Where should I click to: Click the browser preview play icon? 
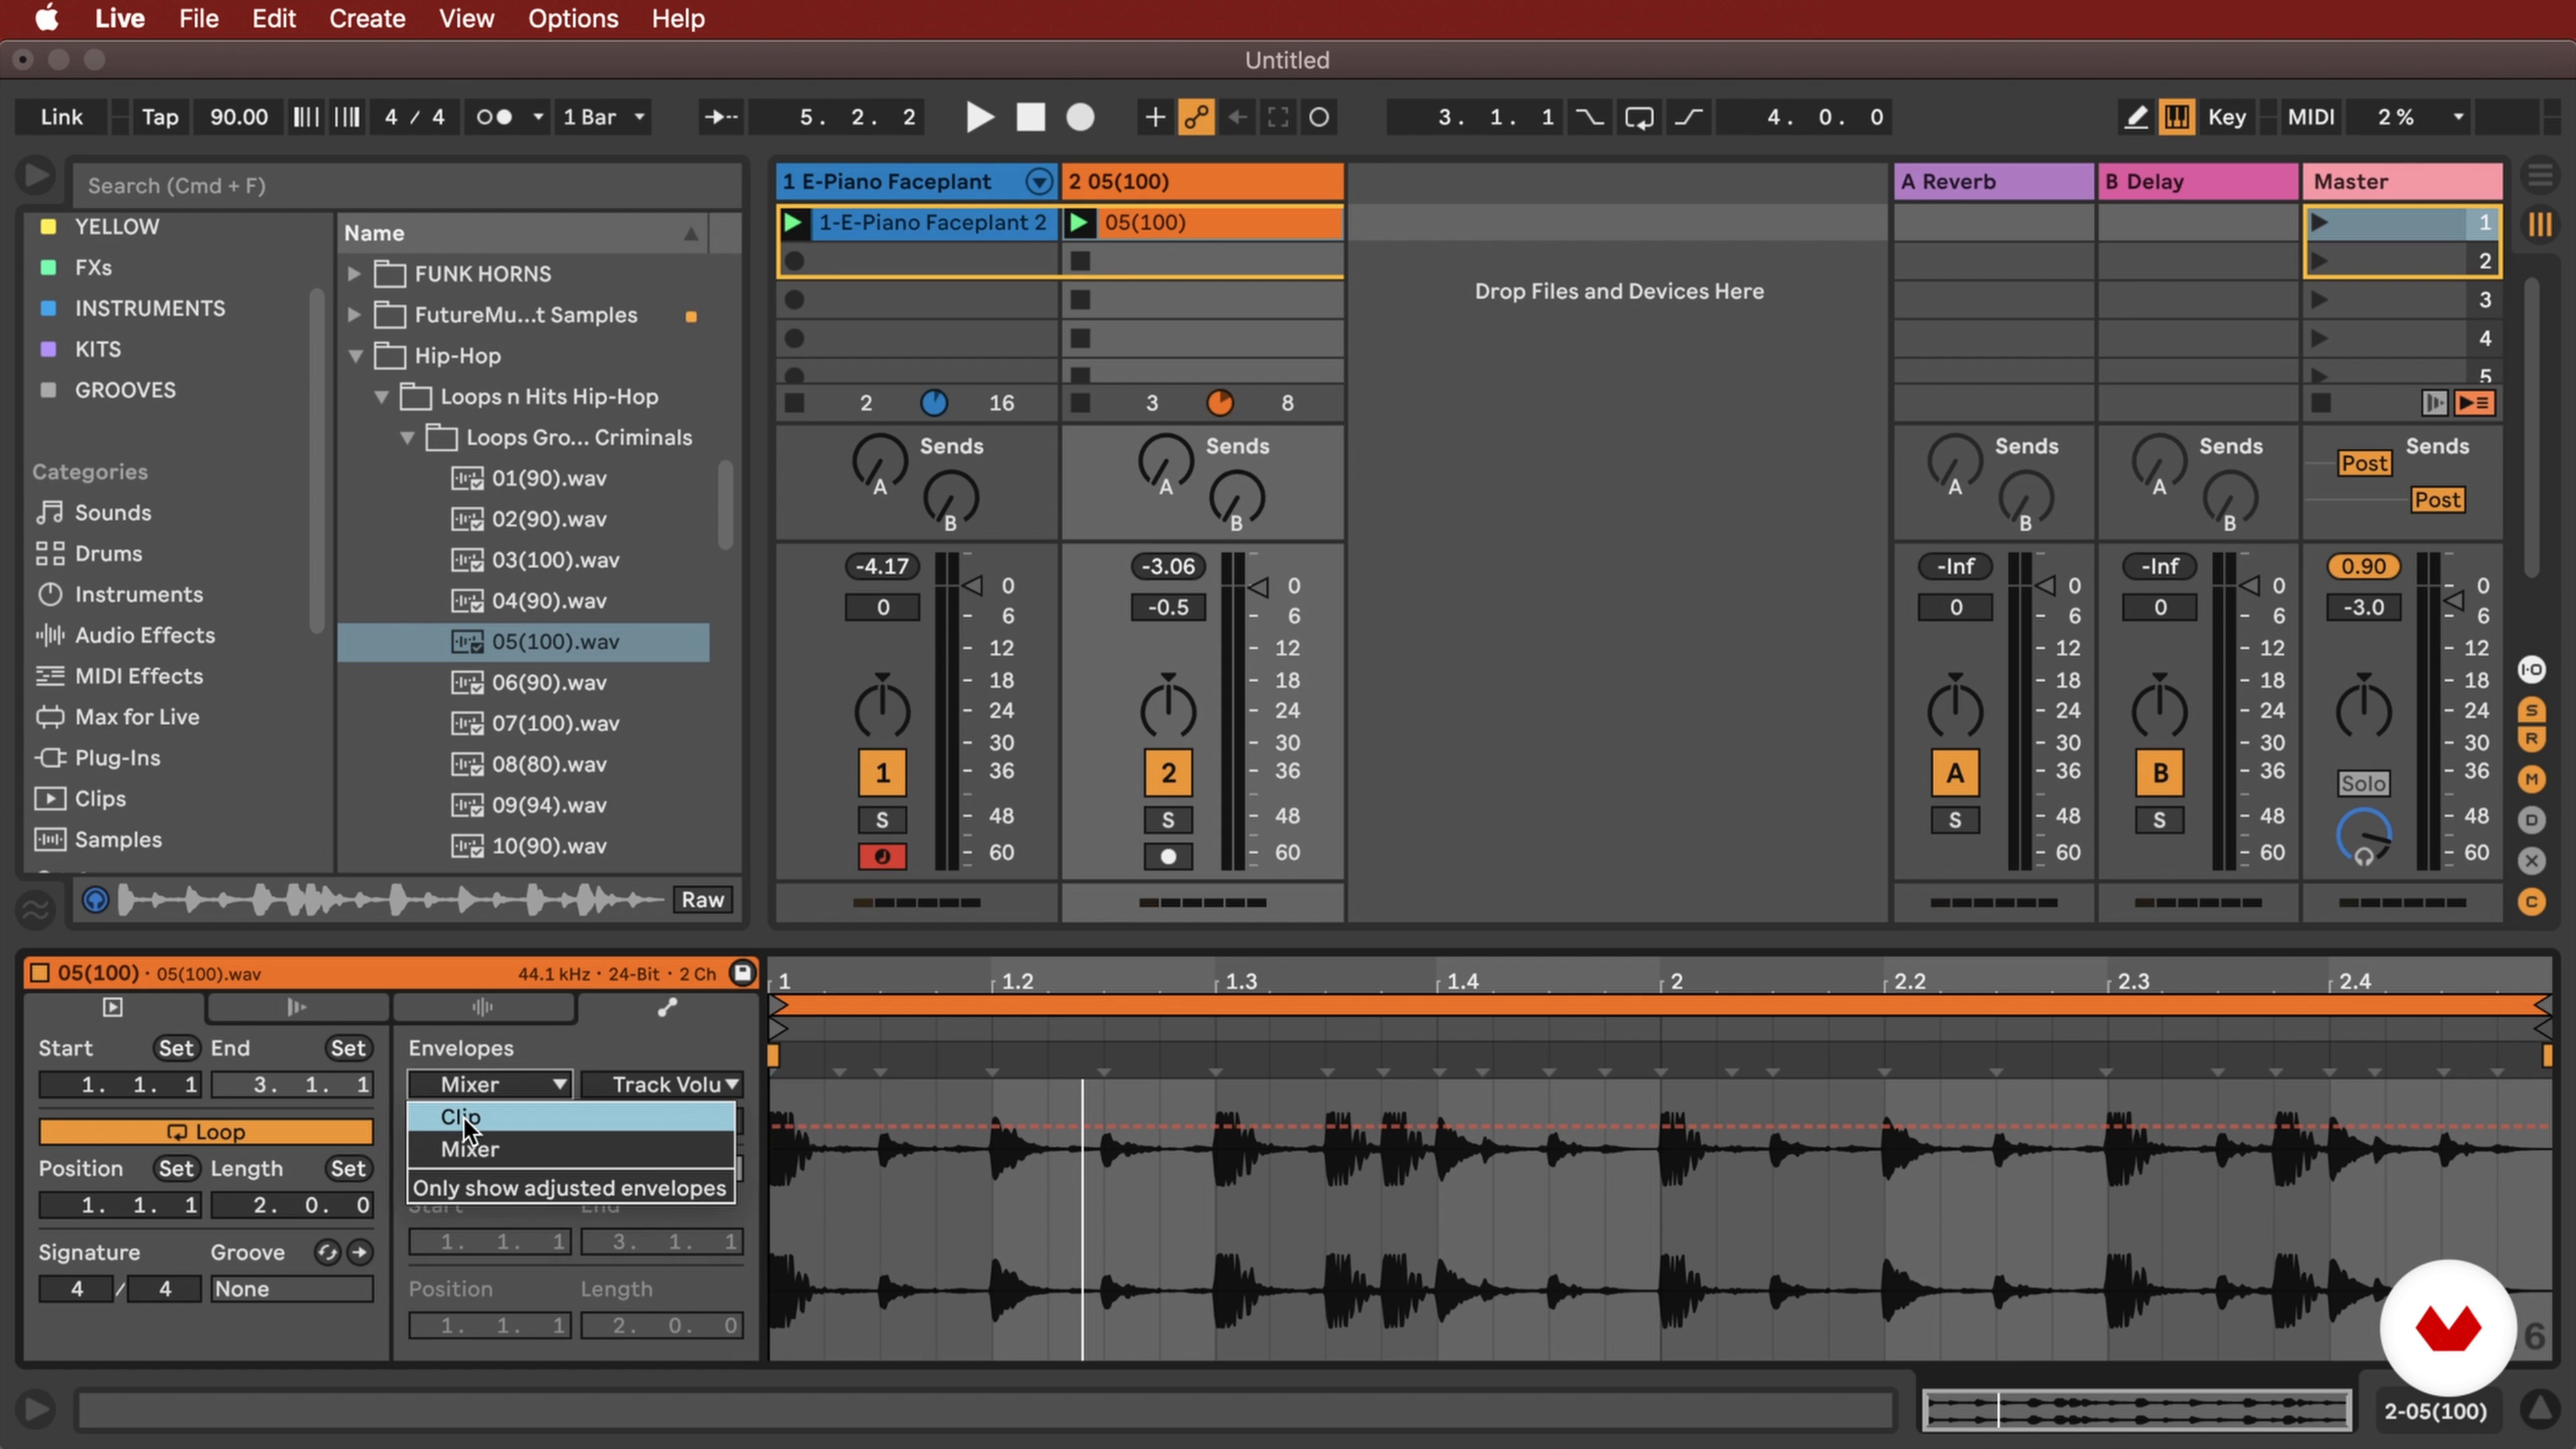click(x=36, y=176)
